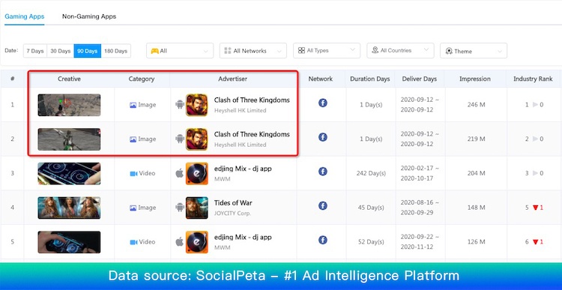Click Image category icon in row 2
This screenshot has width=562, height=290.
point(133,139)
